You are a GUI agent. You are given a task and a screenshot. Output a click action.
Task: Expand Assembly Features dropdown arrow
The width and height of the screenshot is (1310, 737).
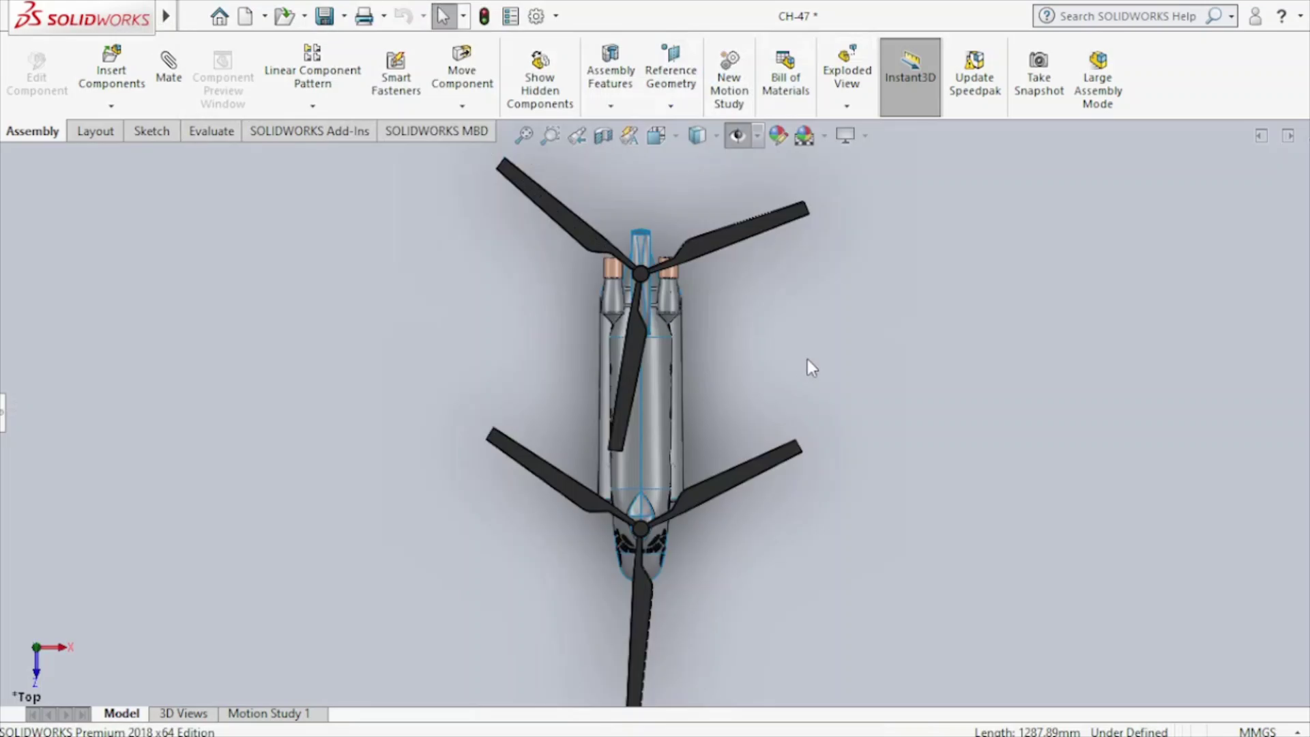point(611,106)
